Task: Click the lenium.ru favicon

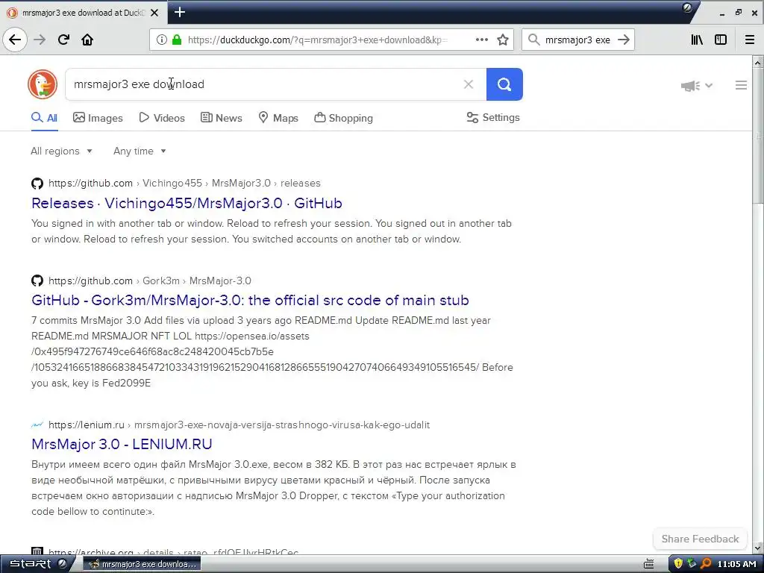Action: point(37,425)
